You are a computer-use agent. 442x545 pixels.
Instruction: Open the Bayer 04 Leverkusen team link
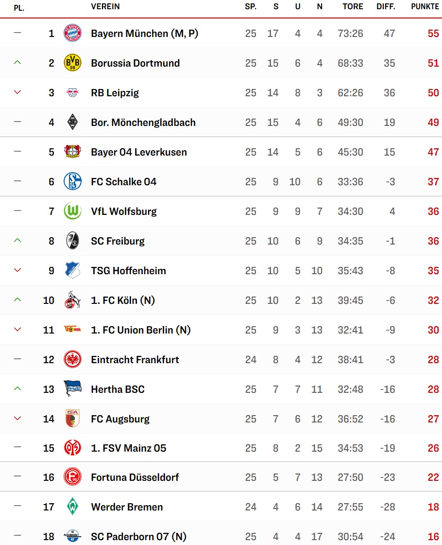[x=139, y=152]
